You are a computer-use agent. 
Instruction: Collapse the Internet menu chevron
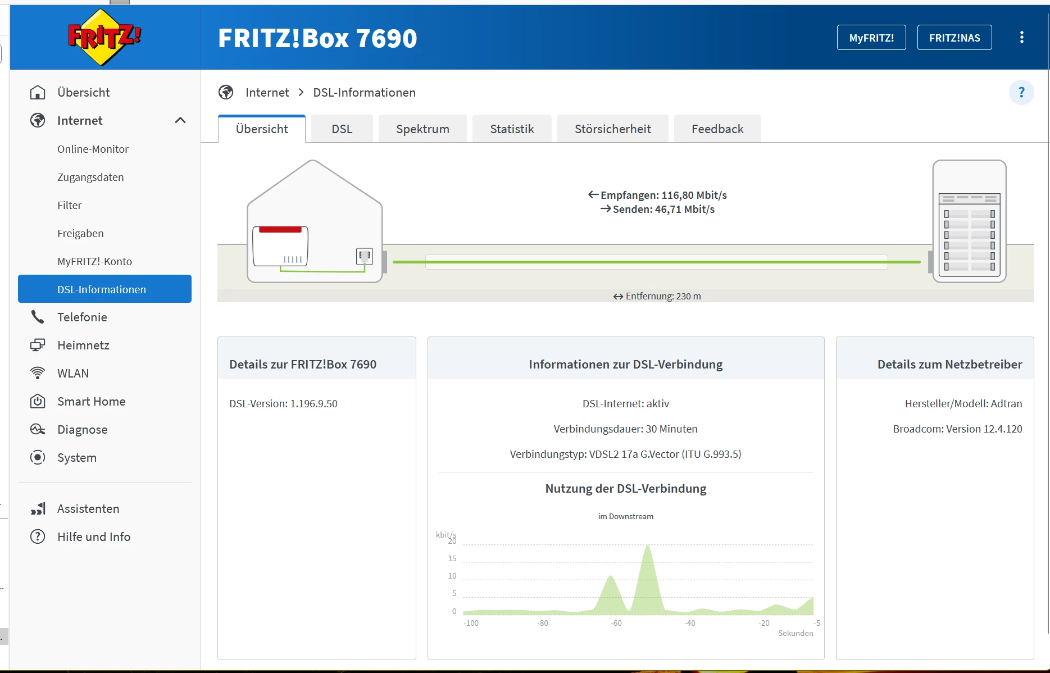point(180,120)
